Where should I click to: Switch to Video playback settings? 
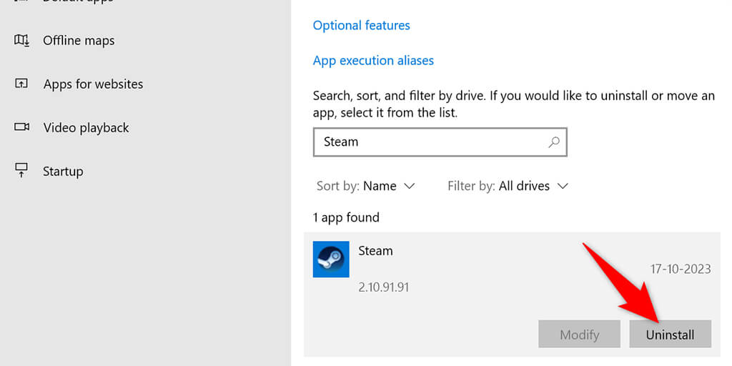click(x=86, y=128)
